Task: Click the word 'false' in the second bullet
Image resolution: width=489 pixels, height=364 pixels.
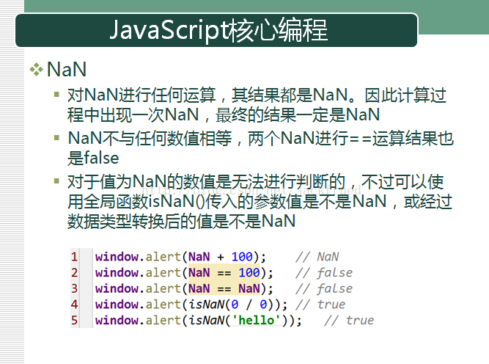Action: pos(102,159)
